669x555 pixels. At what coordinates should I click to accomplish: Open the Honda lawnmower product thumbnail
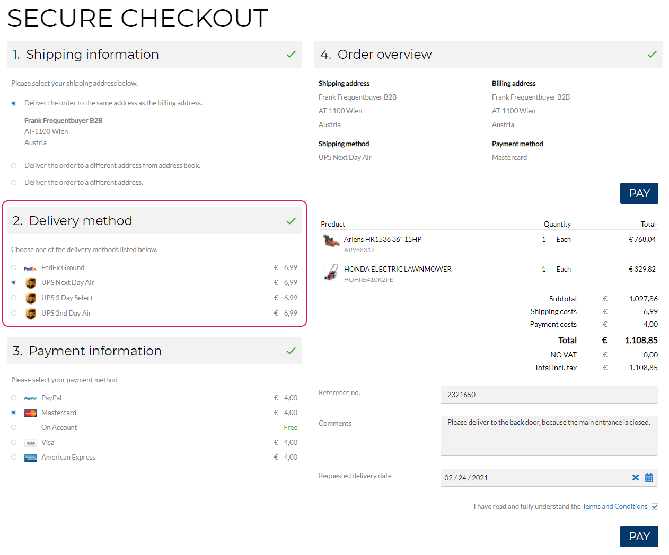pos(331,272)
